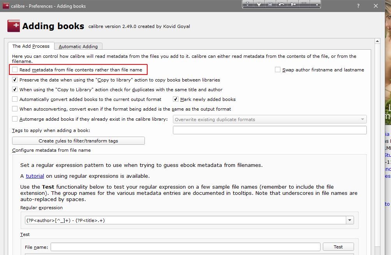
Task: Click the double down-arrow toolbar icon
Action: 248,4
